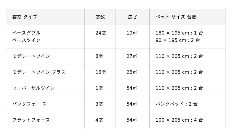Click the 客室 タイプ column header
Viewport: 237px width, 137px height.
coord(25,17)
